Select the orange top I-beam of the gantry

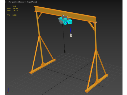coord(65,14)
